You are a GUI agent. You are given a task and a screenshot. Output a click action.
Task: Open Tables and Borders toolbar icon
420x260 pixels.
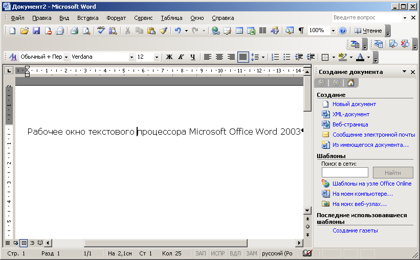(228, 31)
